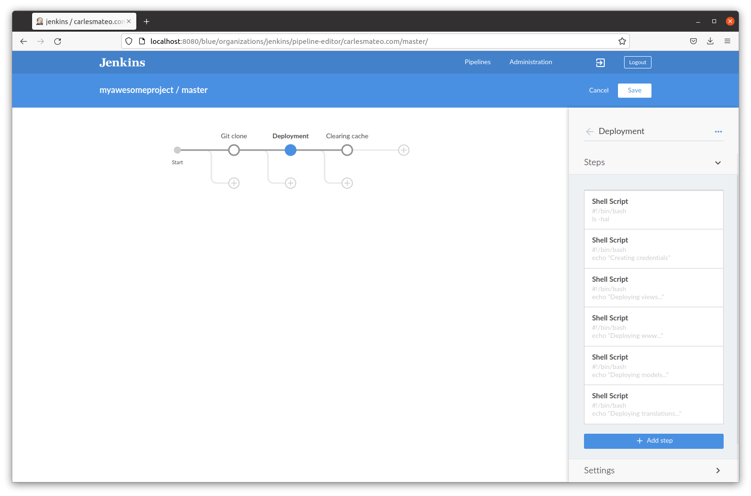Open the Firefox hamburger menu
The height and width of the screenshot is (496, 751).
727,41
